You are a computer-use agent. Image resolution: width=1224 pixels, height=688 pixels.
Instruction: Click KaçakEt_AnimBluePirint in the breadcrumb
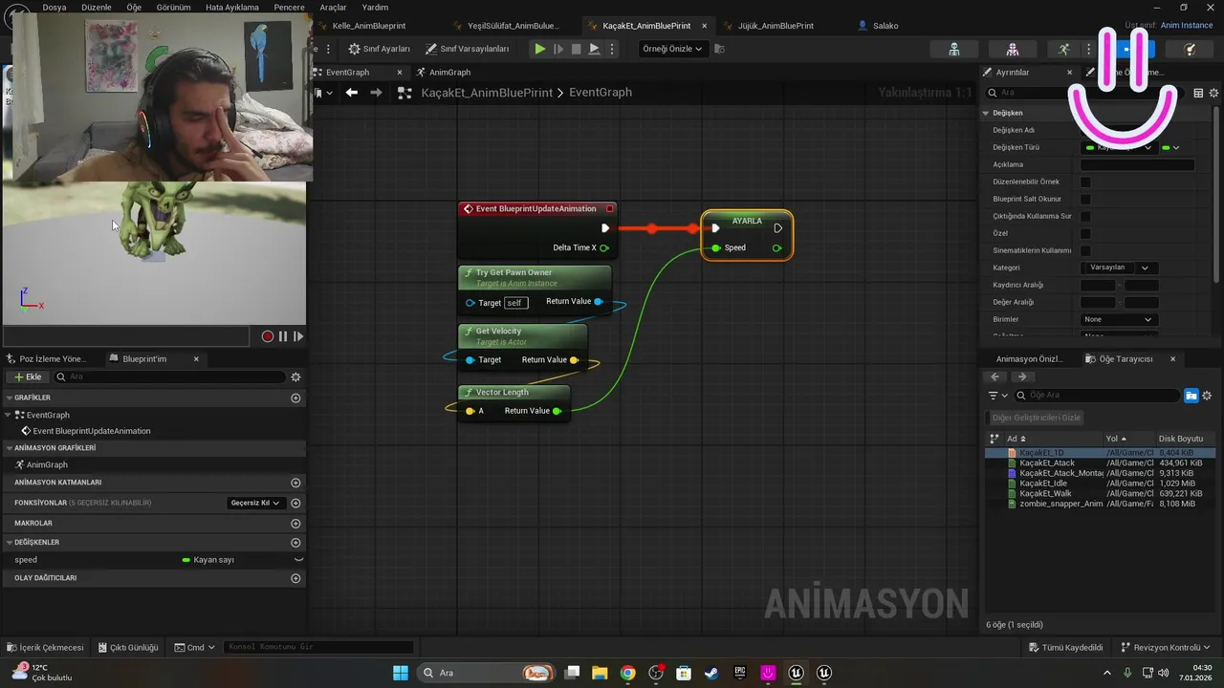[x=487, y=93]
